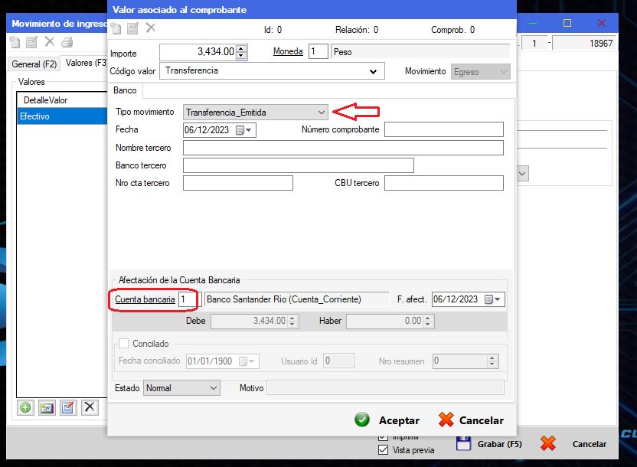Open the Código valor Transferencia dropdown
Screen dimensions: 637x467
click(373, 71)
